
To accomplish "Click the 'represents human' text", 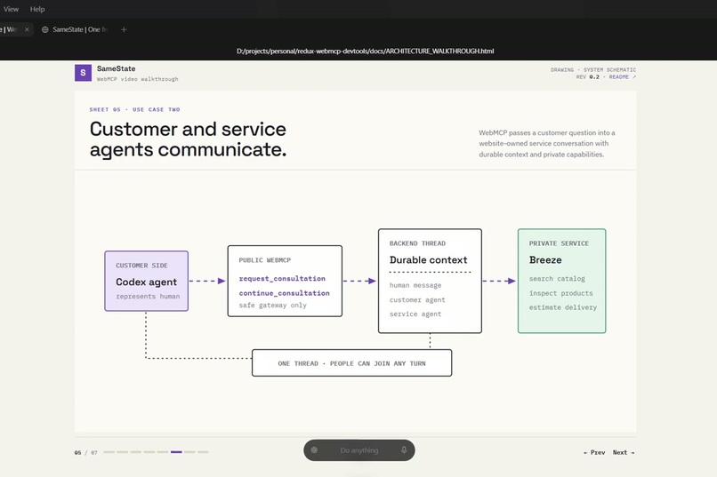I will pos(148,297).
